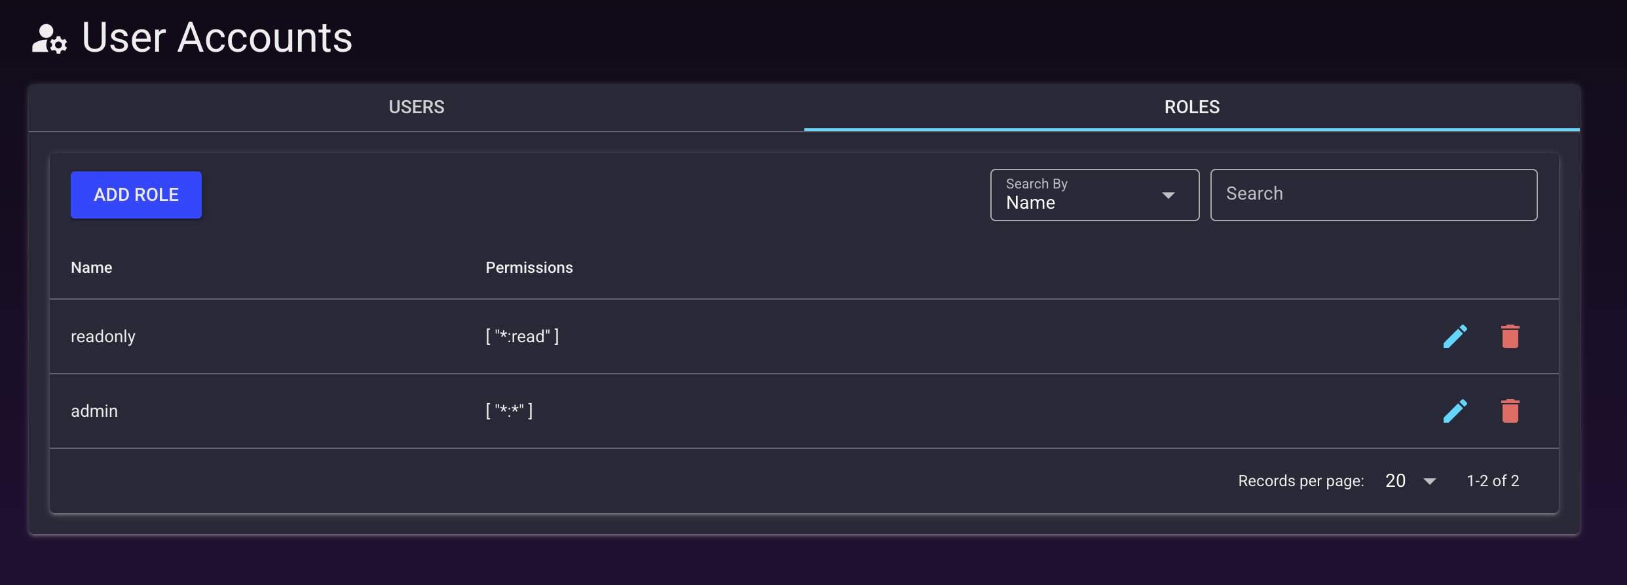Image resolution: width=1627 pixels, height=585 pixels.
Task: Click the User Accounts header icon
Action: pos(49,39)
